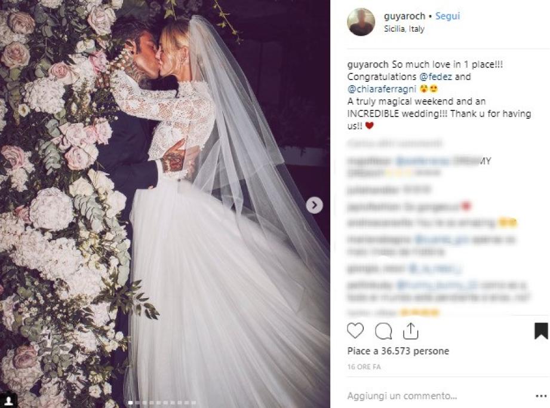Screen dimensions: 550x408
Task: Open guyaroch profile picture
Action: (361, 22)
